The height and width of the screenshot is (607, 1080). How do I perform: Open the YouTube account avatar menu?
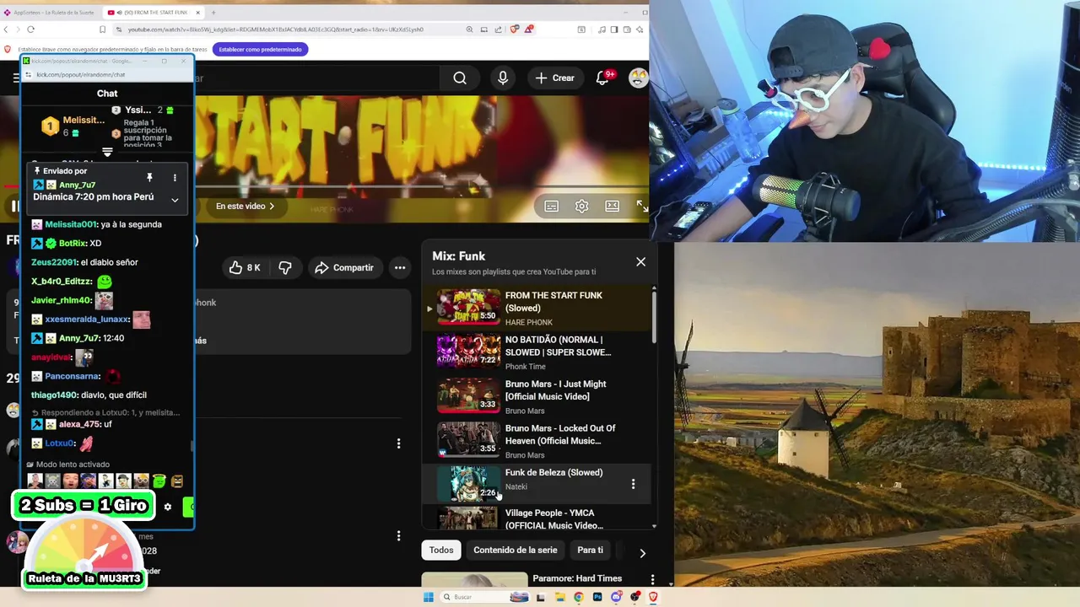pos(638,78)
